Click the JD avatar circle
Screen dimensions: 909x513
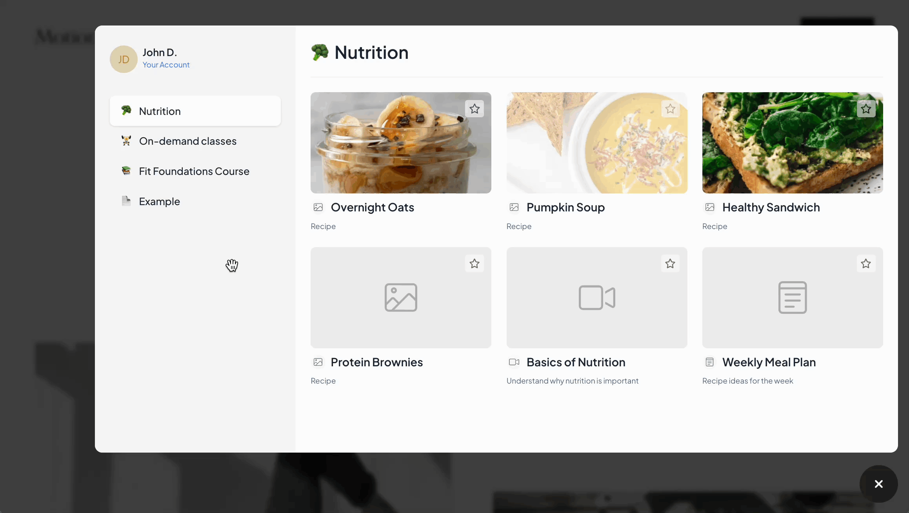pyautogui.click(x=124, y=59)
